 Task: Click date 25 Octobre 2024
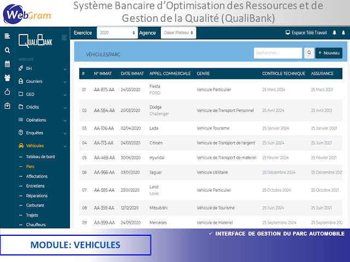coord(277,190)
